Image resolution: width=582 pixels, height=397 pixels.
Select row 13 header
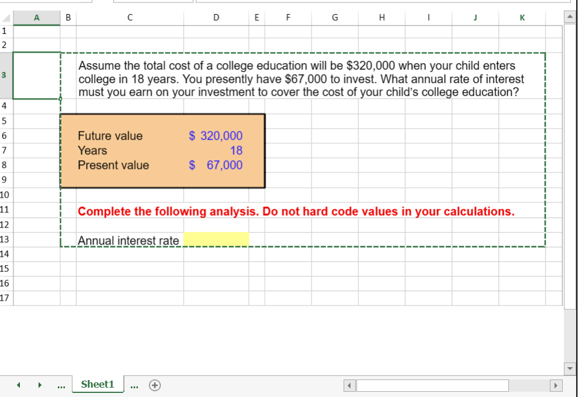[5, 239]
